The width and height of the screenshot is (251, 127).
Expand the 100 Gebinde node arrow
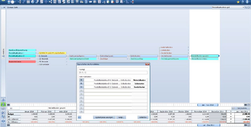67,65
